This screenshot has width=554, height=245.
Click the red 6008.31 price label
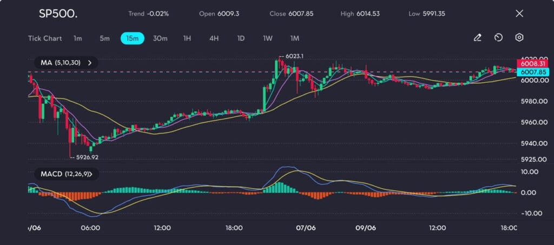point(533,63)
